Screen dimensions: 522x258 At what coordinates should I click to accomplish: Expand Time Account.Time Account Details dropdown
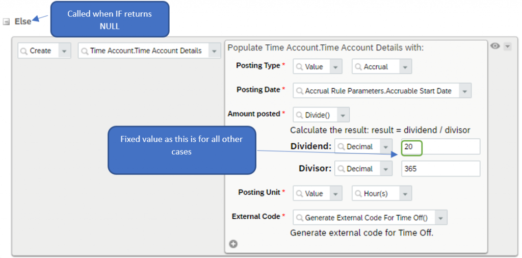click(x=215, y=51)
